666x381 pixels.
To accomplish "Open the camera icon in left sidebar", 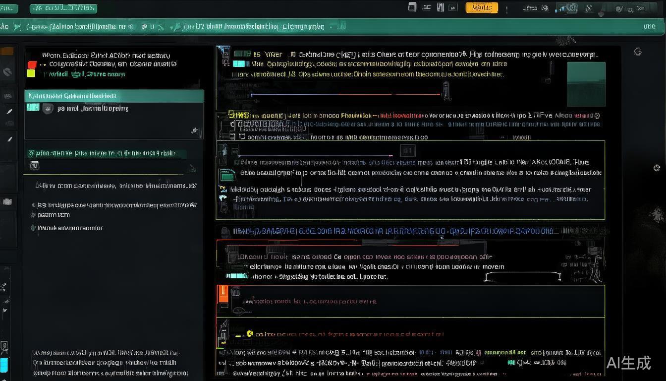I will point(7,201).
